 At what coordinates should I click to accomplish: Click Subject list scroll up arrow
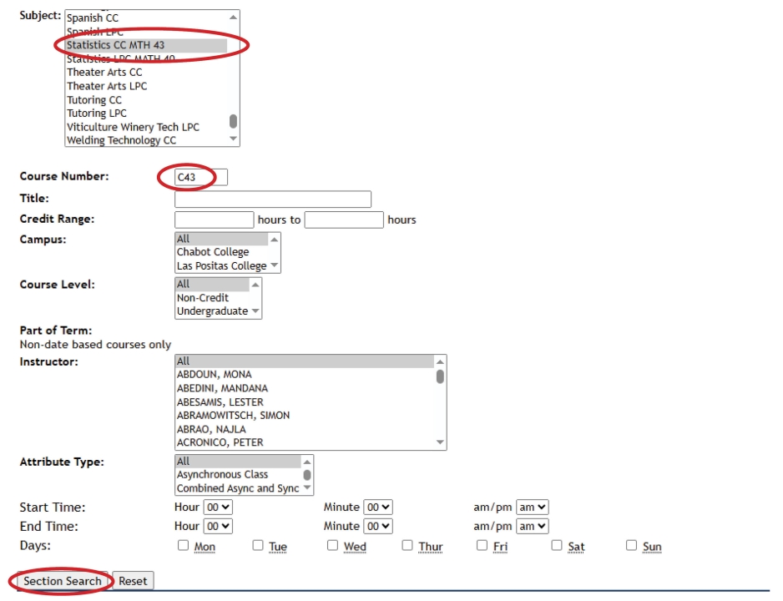click(x=233, y=18)
